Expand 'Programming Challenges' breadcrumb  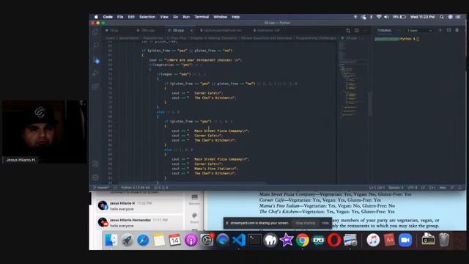click(x=316, y=38)
